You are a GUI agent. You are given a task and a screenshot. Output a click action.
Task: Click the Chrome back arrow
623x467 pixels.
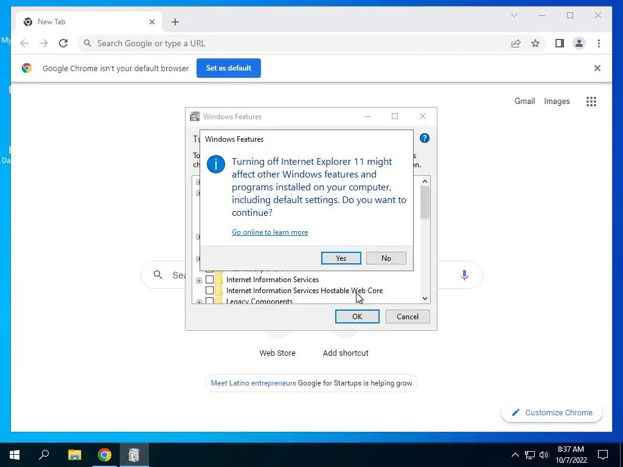(24, 43)
